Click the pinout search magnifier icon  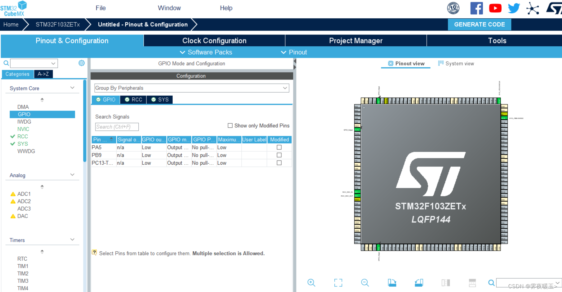[x=491, y=283]
